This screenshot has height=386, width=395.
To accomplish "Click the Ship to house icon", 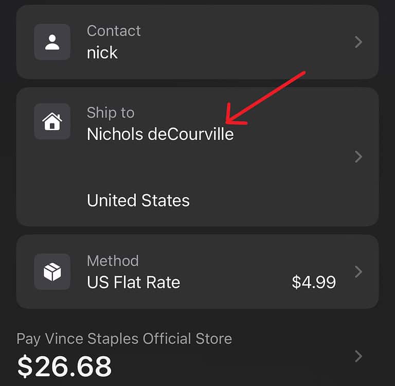I will click(52, 122).
